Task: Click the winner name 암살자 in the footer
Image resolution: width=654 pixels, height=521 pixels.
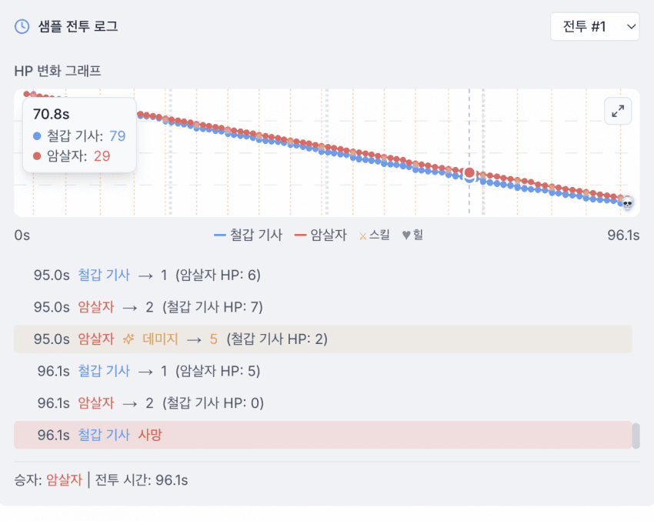Action: click(x=64, y=480)
